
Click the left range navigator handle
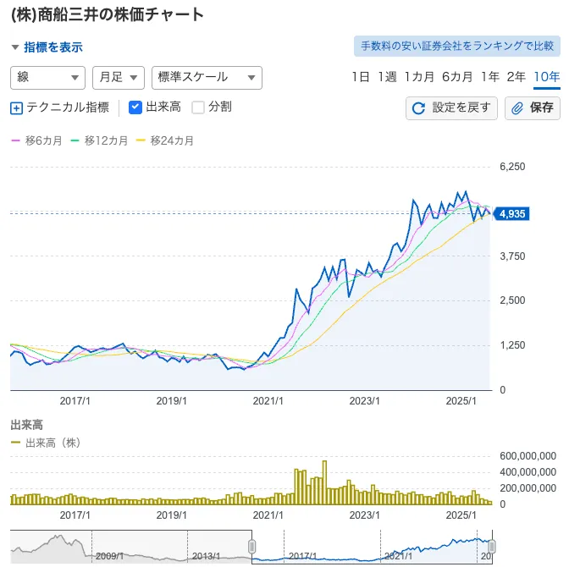251,547
